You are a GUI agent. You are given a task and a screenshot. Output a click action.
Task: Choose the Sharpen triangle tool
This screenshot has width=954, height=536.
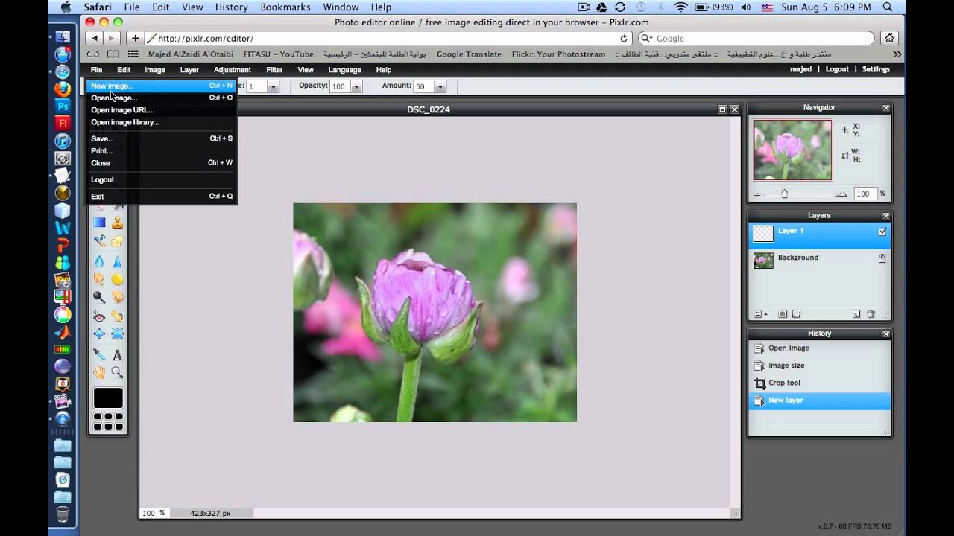click(x=118, y=261)
